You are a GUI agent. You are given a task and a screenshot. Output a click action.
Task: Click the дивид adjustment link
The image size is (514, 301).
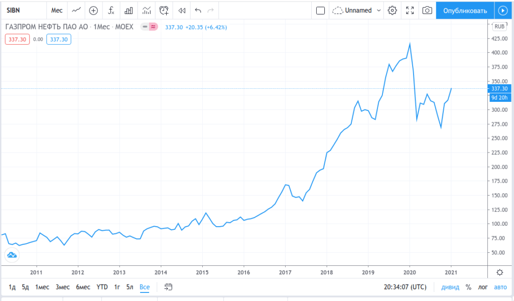[x=450, y=287]
